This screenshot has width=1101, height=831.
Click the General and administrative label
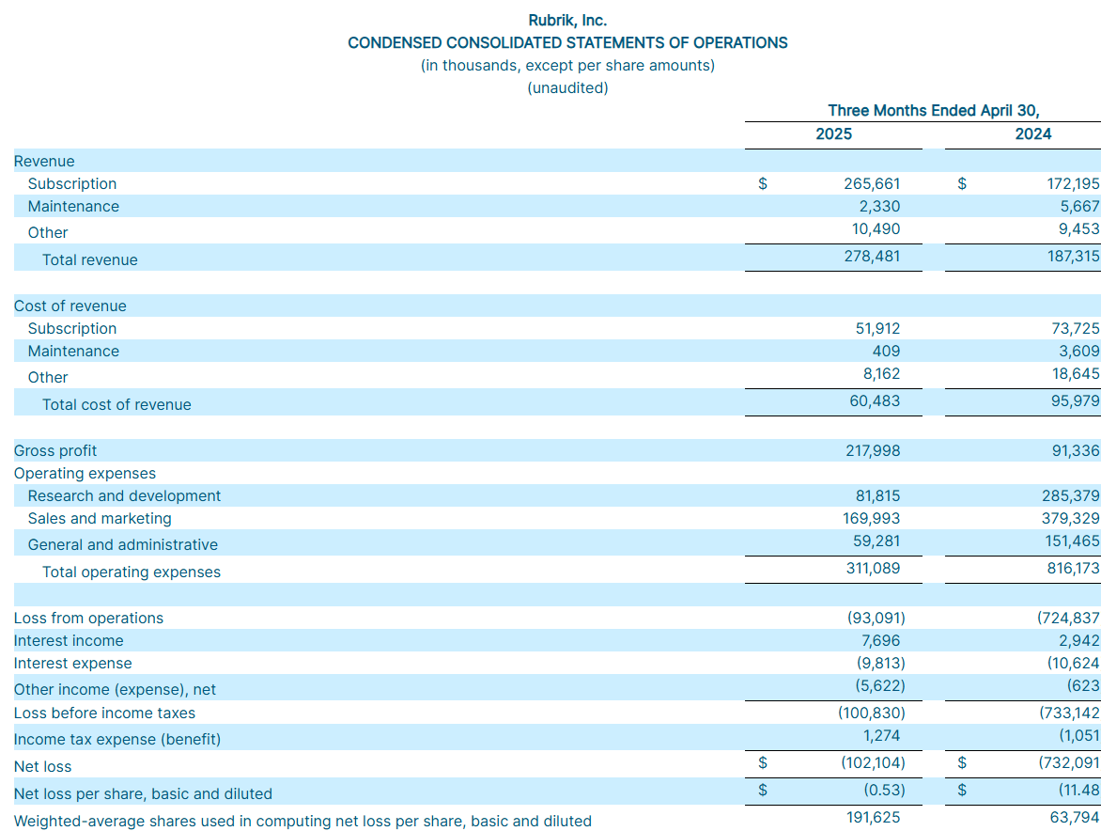(x=122, y=545)
